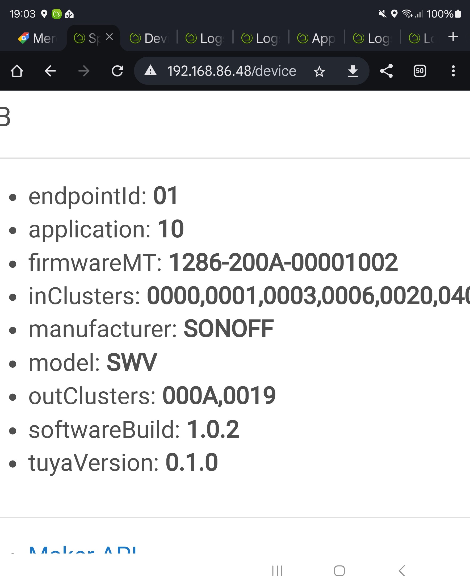Reload the page with refresh icon

point(117,71)
